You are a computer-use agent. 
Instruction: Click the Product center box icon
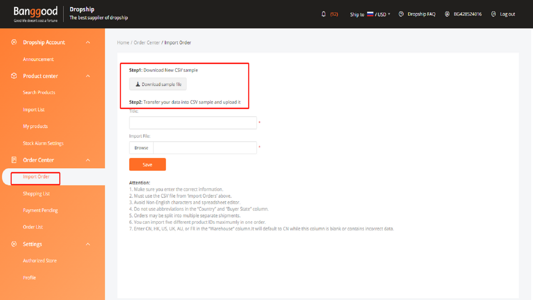coord(14,76)
